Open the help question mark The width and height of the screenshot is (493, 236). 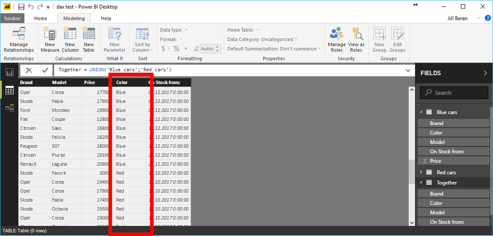tap(488, 18)
